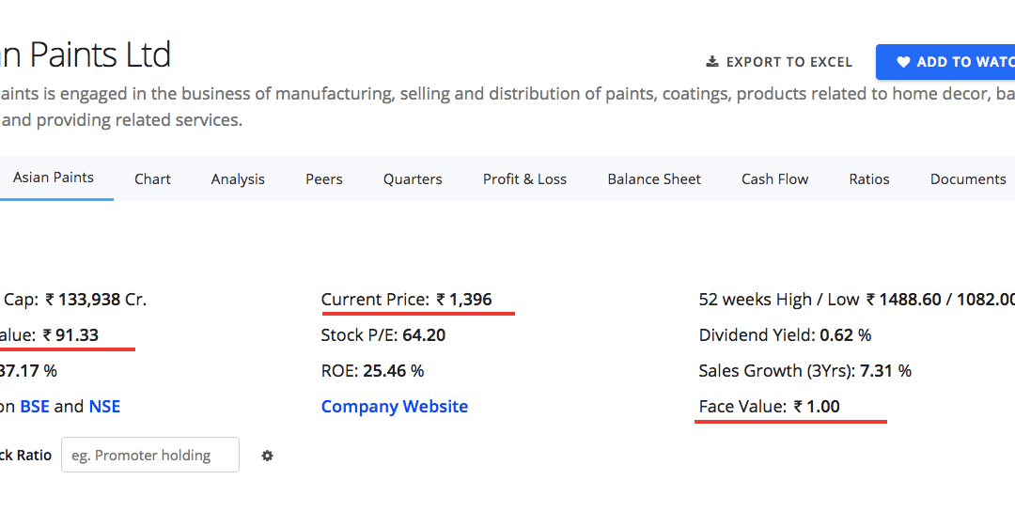
Task: Click the Current Price value 1,396
Action: tap(464, 300)
